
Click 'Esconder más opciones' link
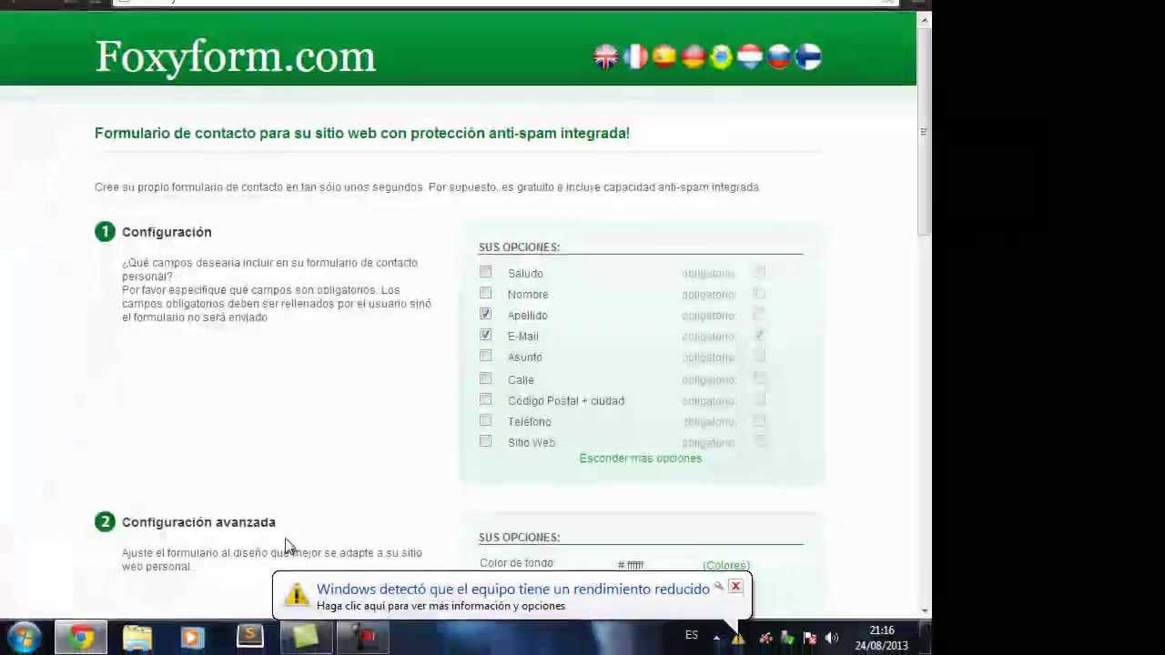[x=641, y=458]
